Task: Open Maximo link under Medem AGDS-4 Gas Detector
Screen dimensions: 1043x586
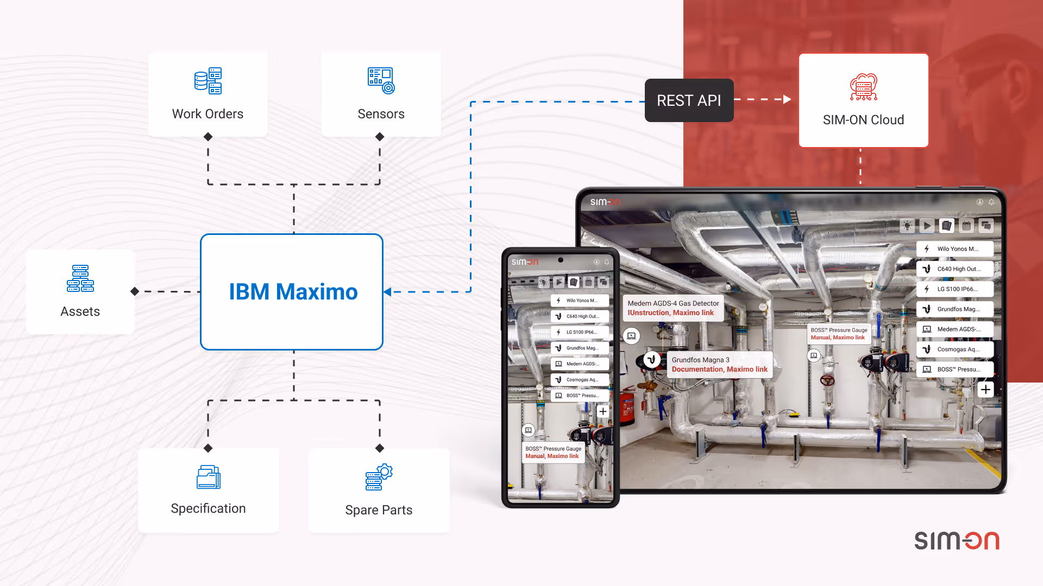Action: point(693,313)
